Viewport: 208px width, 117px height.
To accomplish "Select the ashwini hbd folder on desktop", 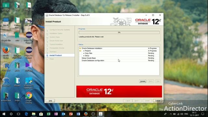I will coord(6,97).
